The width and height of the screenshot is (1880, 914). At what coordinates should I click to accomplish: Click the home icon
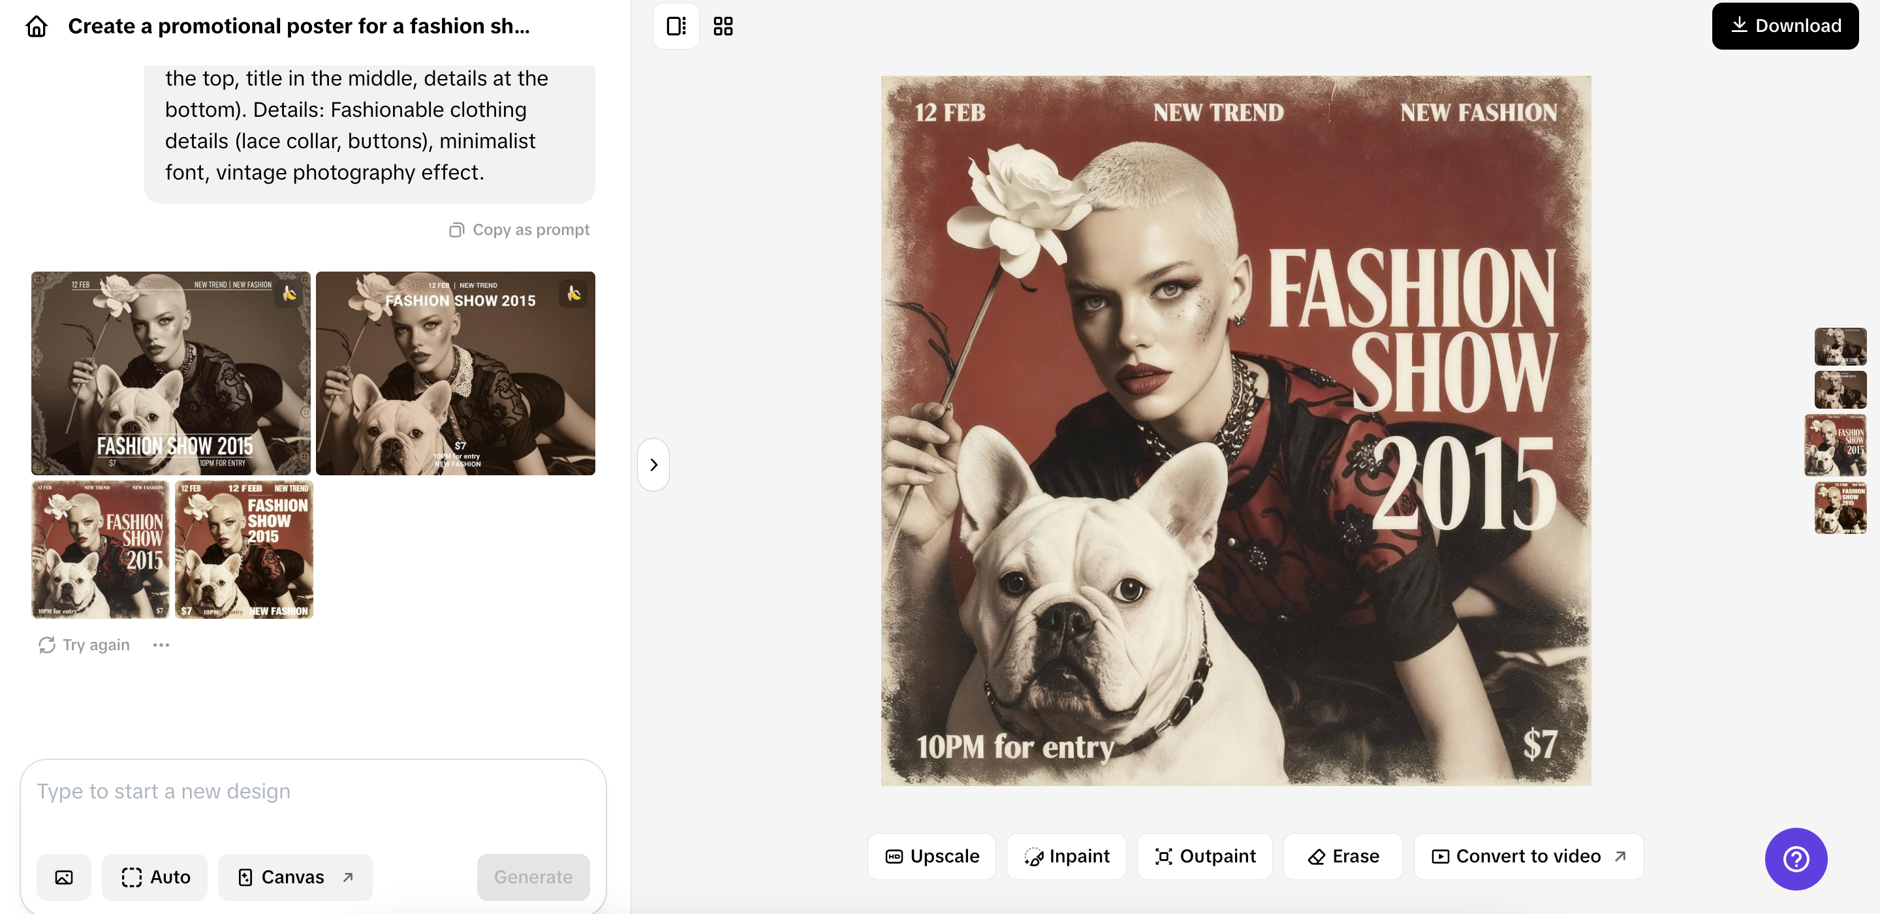click(x=37, y=26)
